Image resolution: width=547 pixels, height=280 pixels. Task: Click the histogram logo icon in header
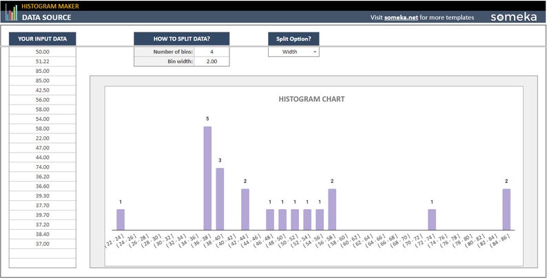[x=11, y=12]
